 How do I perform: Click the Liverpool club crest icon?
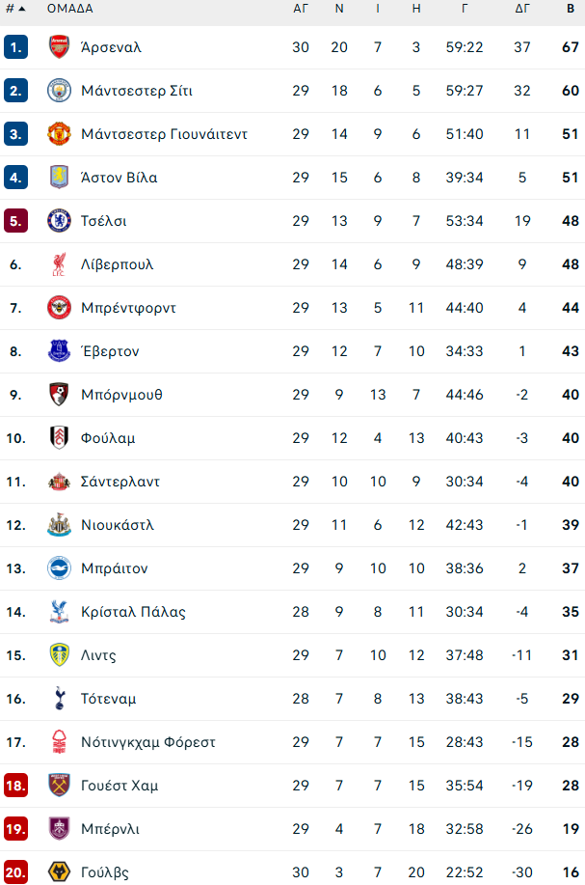(60, 264)
